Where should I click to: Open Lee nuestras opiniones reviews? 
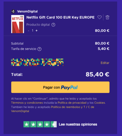(x=78, y=124)
